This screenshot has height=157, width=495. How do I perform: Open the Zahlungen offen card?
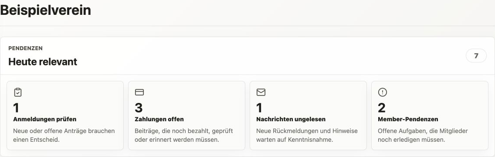click(186, 115)
